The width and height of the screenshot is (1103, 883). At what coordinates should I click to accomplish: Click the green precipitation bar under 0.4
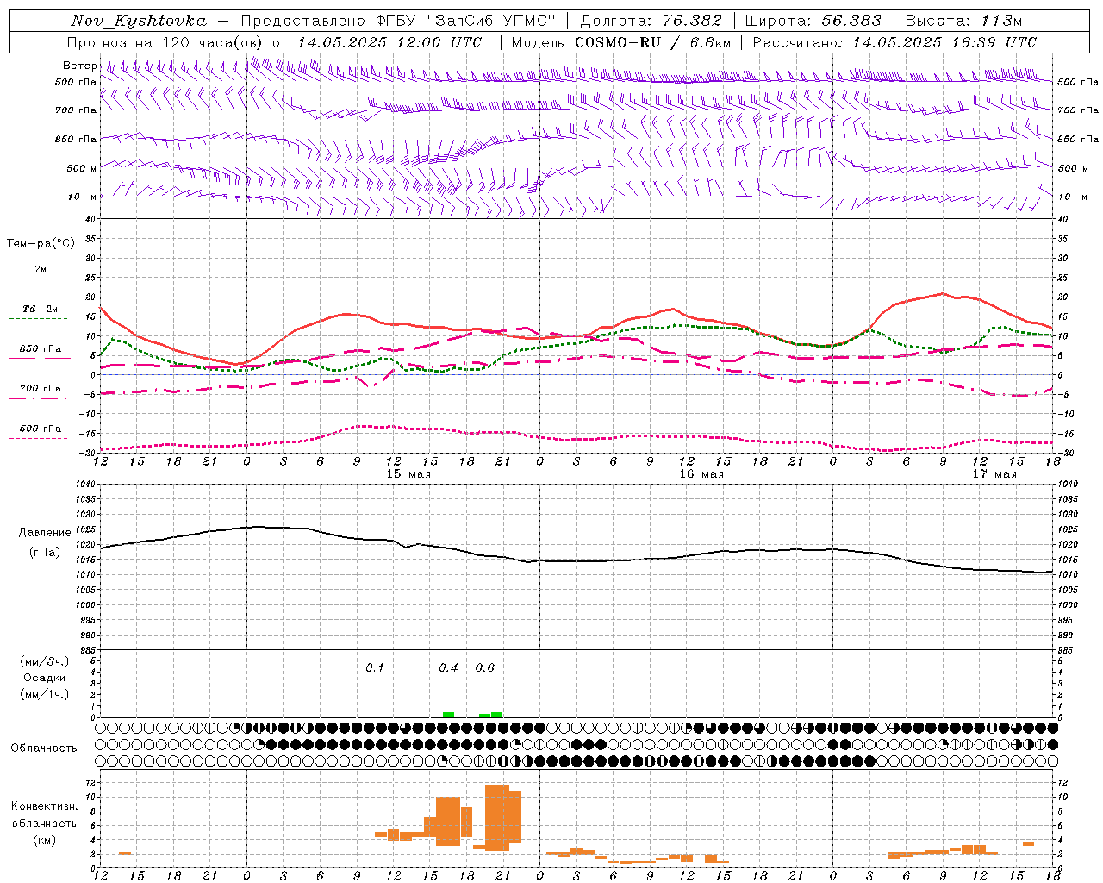click(448, 715)
